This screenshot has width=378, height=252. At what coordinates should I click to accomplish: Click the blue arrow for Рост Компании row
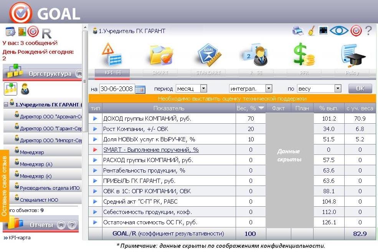[x=95, y=129]
